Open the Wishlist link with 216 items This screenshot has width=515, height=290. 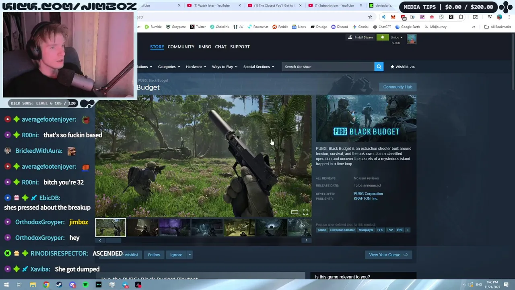[402, 66]
